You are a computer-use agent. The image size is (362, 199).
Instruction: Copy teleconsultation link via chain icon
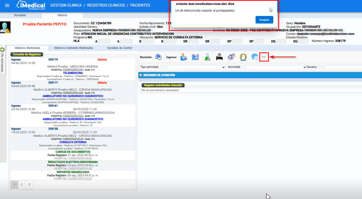point(264,57)
